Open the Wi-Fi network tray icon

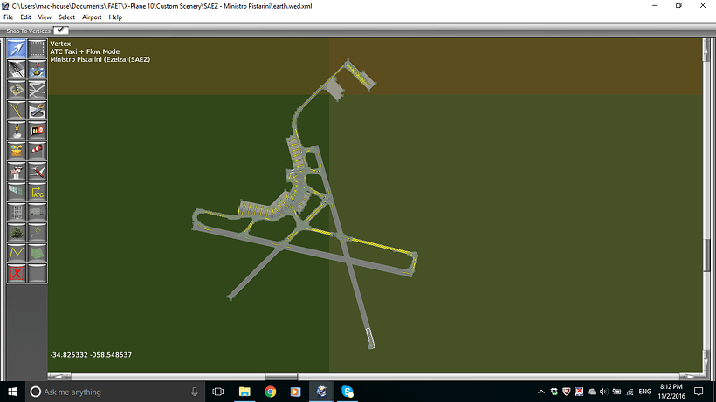(x=630, y=392)
